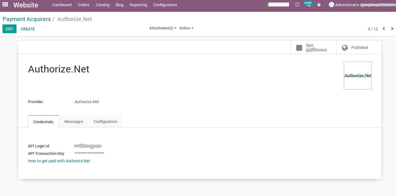Viewport: 396px width, 196px height.
Task: Open the Blog menu
Action: point(119,5)
